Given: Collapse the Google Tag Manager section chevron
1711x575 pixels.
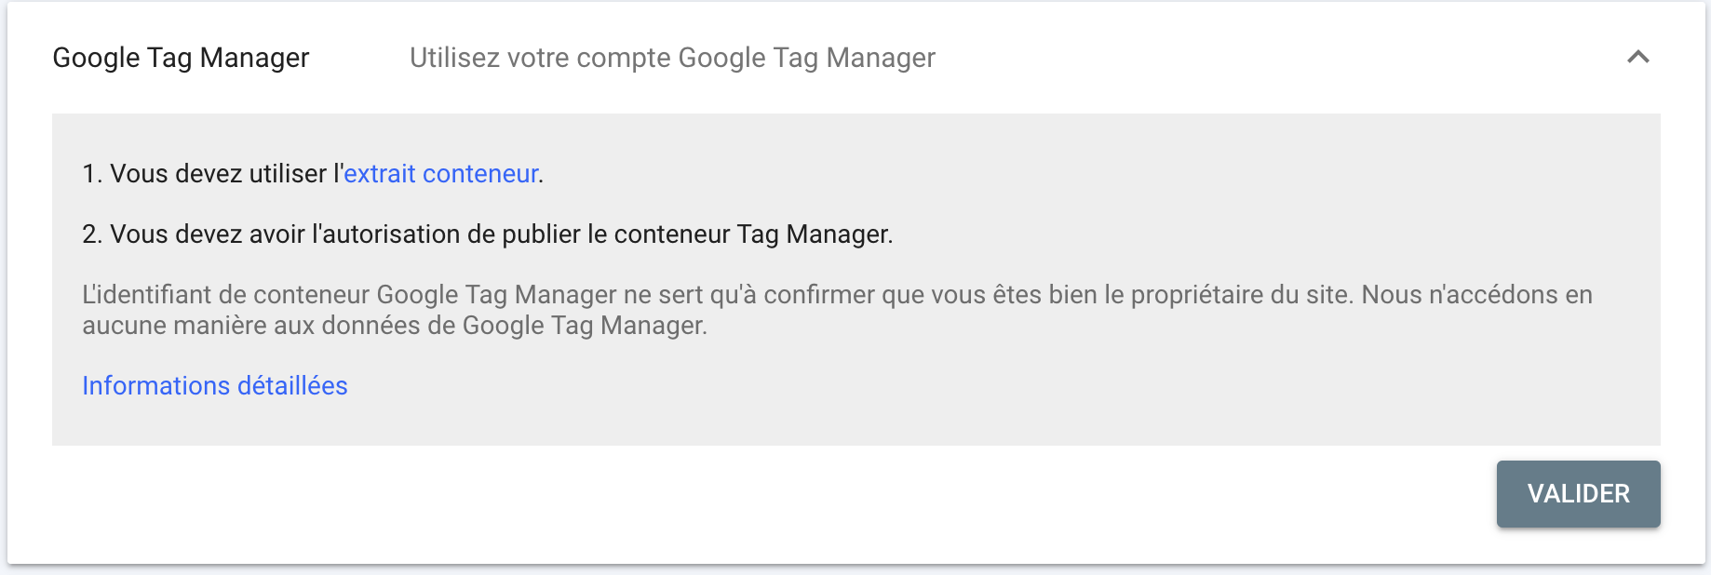Looking at the screenshot, I should coord(1637,58).
